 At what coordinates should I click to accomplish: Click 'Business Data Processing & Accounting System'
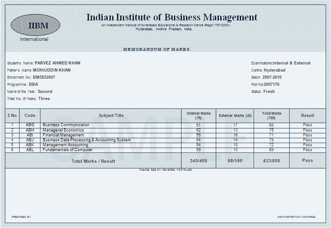[87, 140]
